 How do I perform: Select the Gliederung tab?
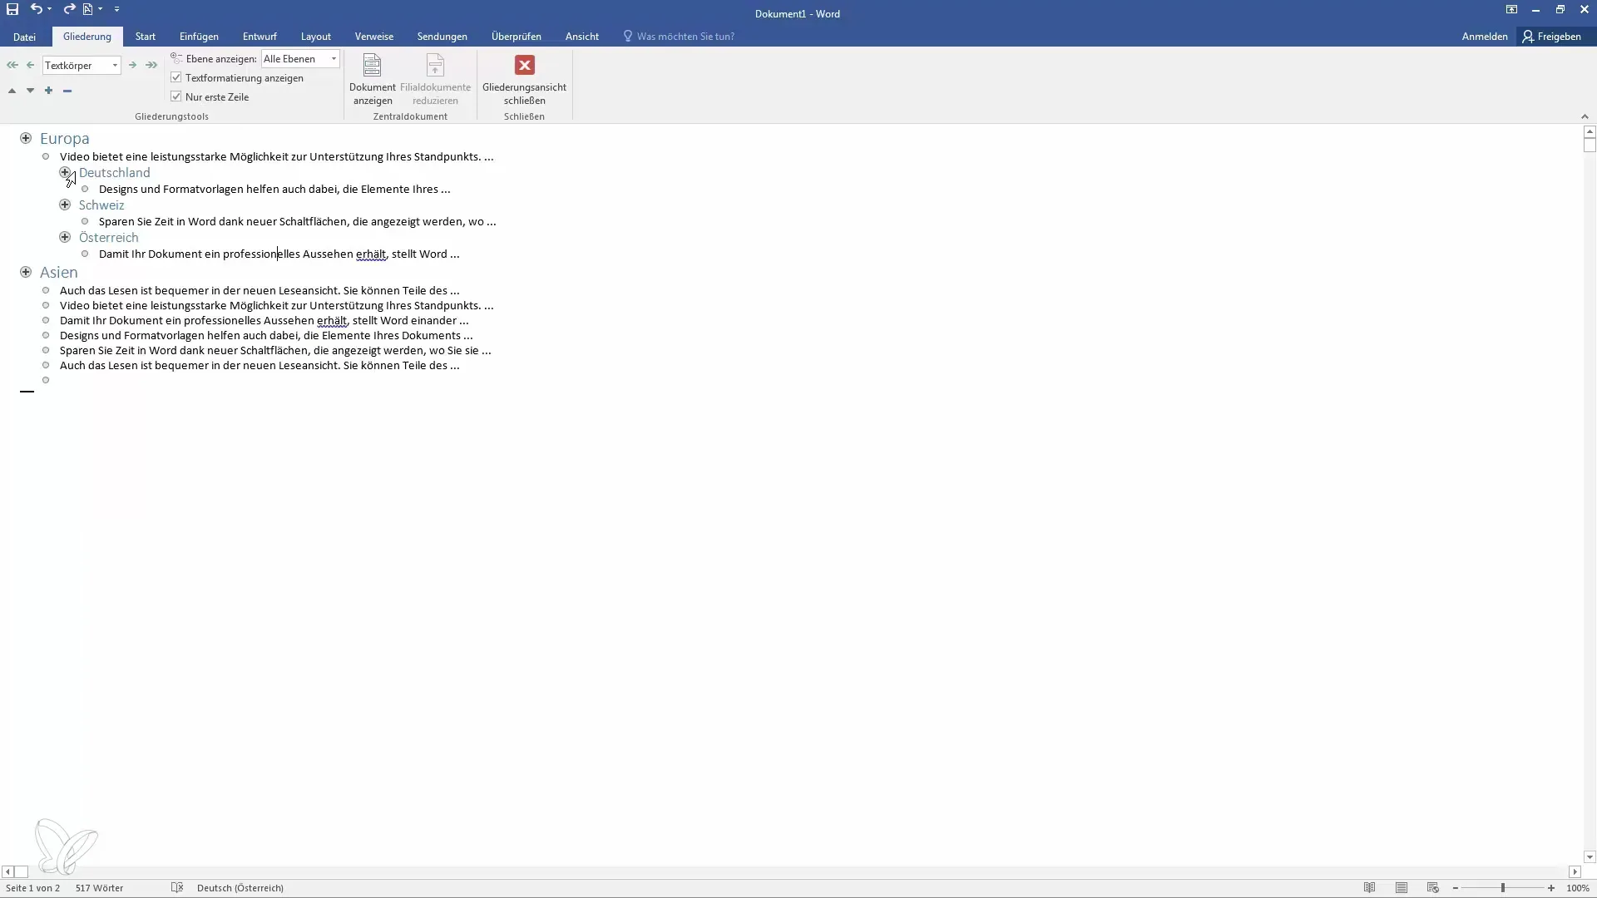point(87,37)
